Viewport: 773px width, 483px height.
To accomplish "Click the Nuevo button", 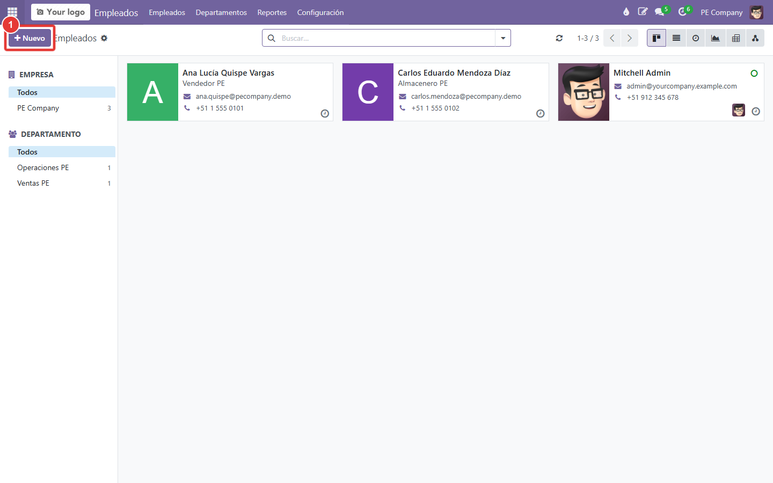I will pyautogui.click(x=30, y=38).
